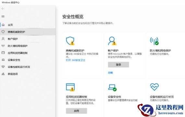This screenshot has width=185, height=117.
Task: Click the heart icon beside 设备性能和运行状况 in sidebar
Action: coord(3,67)
